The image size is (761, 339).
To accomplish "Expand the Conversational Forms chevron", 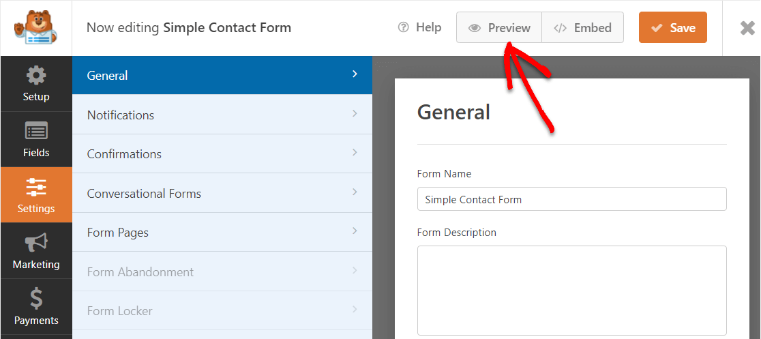I will tap(355, 192).
